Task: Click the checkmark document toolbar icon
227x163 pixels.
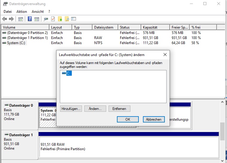Action: (x=53, y=19)
